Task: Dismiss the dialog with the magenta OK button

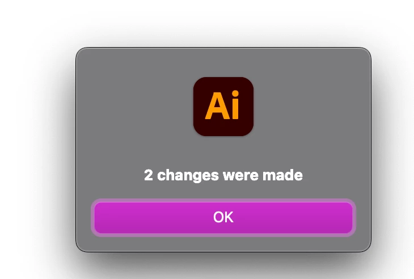Action: [x=223, y=218]
